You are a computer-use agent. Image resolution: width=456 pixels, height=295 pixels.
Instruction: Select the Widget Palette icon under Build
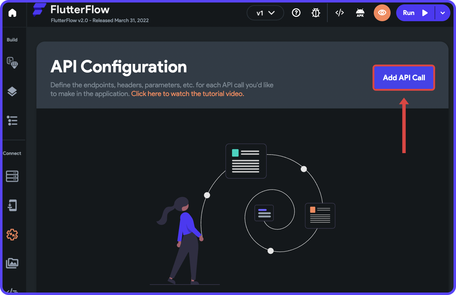[x=12, y=62]
